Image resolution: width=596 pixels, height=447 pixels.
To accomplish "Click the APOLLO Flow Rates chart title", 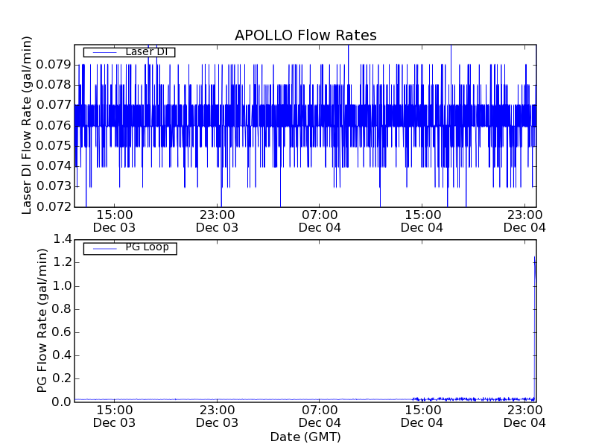I will 305,36.
